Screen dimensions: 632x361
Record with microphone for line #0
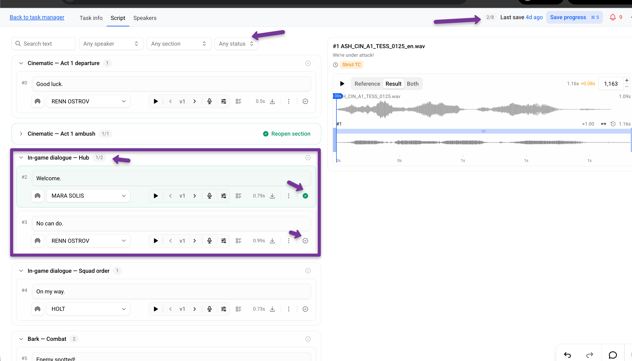point(209,101)
